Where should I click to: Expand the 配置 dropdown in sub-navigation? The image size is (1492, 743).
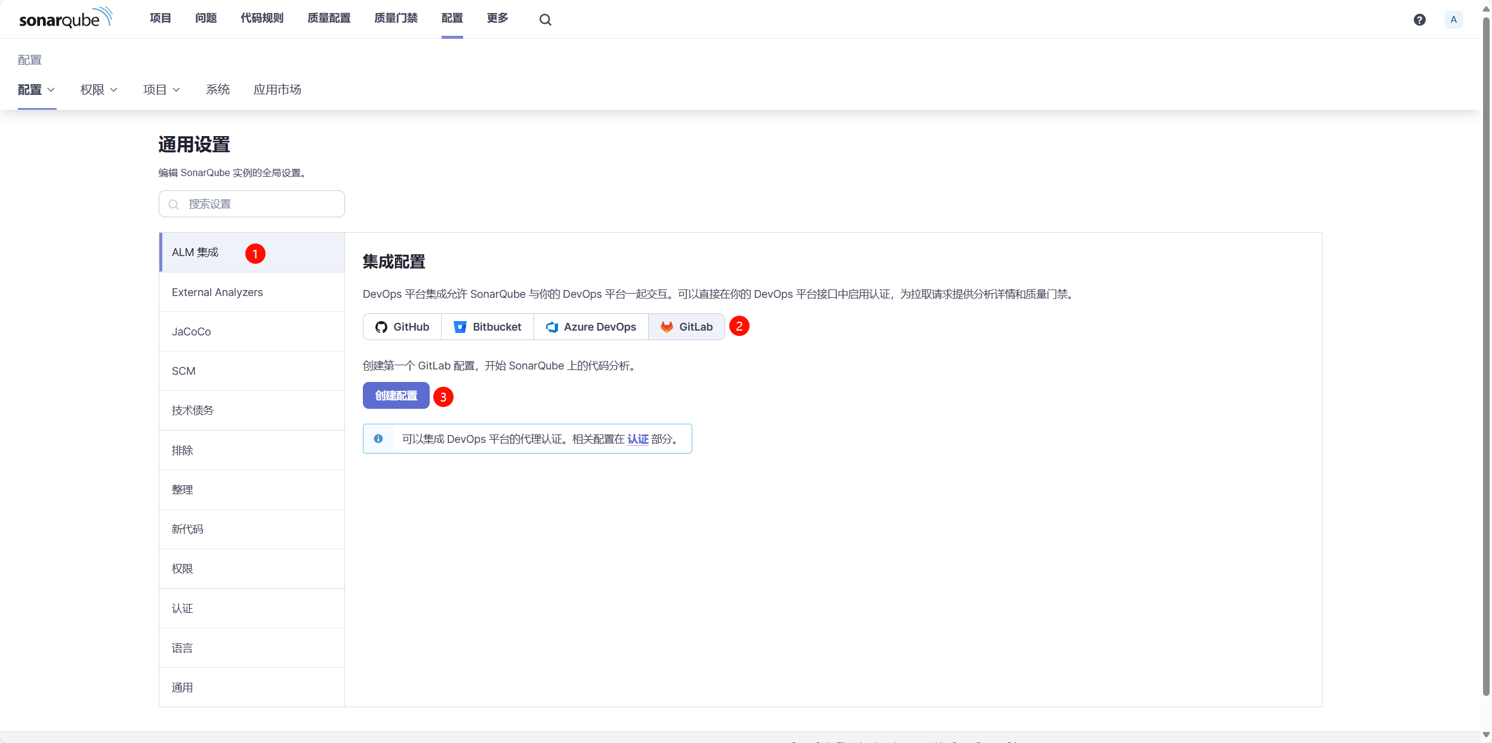click(36, 90)
